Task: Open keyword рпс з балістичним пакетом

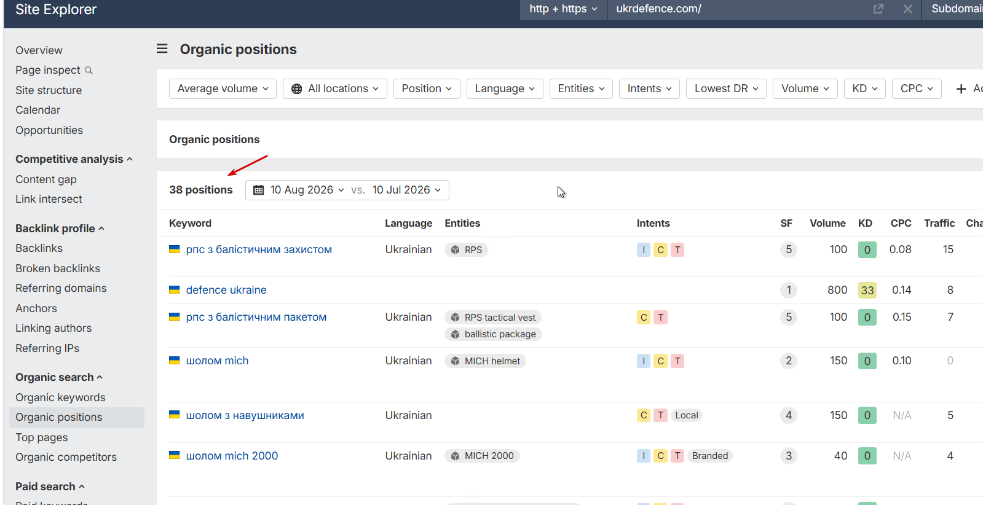Action: [256, 317]
